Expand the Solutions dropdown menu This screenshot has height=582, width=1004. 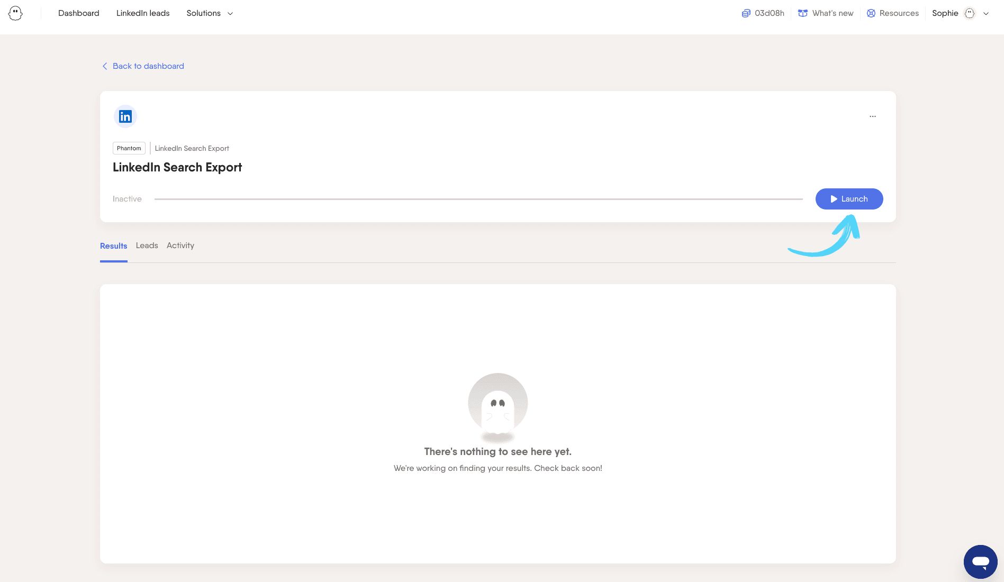[210, 13]
